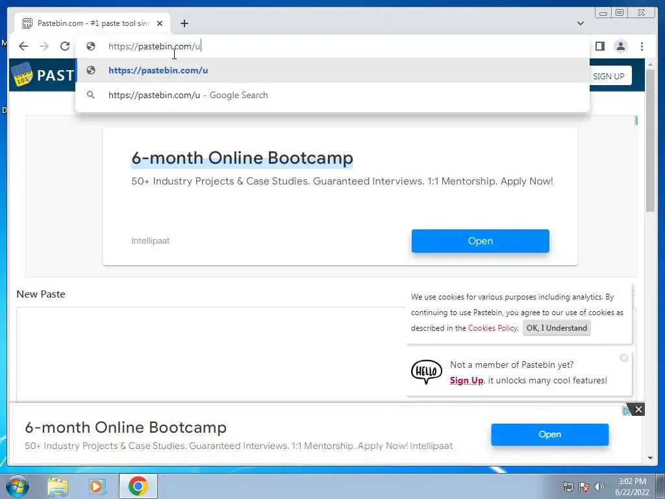Screen dimensions: 665x499
Task: Follow the Sign Up link in hello notice
Action: click(466, 380)
